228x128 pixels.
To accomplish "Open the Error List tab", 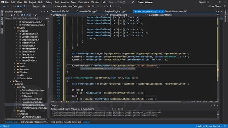I will click(x=77, y=122).
